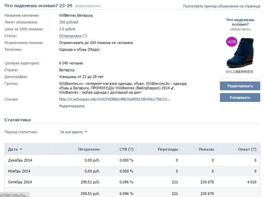Click 'Одежда и обувь (Мода)' topic value

coord(79,50)
